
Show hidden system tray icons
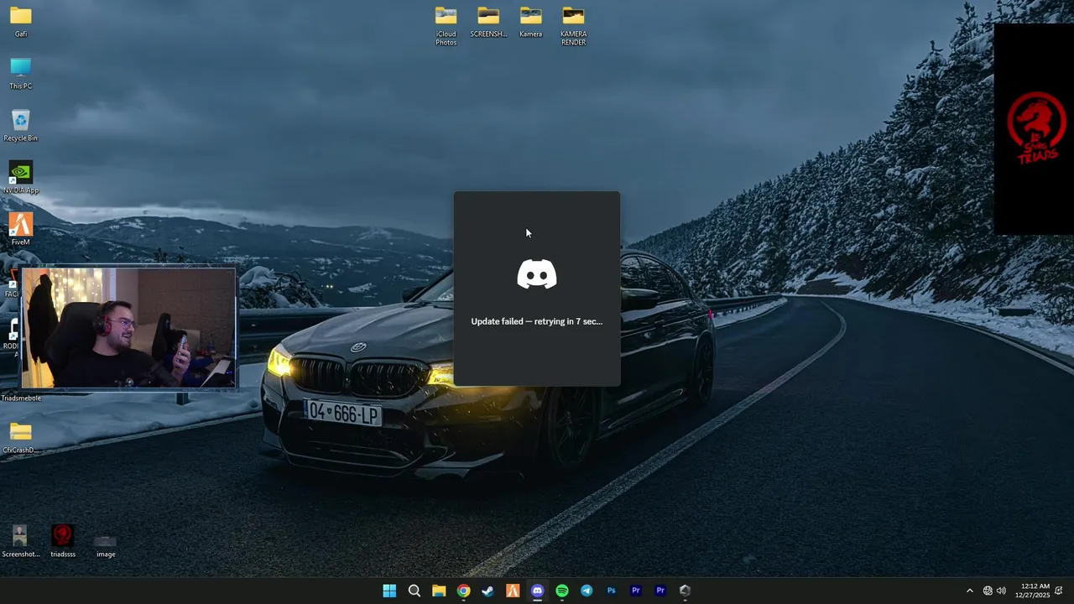point(970,591)
